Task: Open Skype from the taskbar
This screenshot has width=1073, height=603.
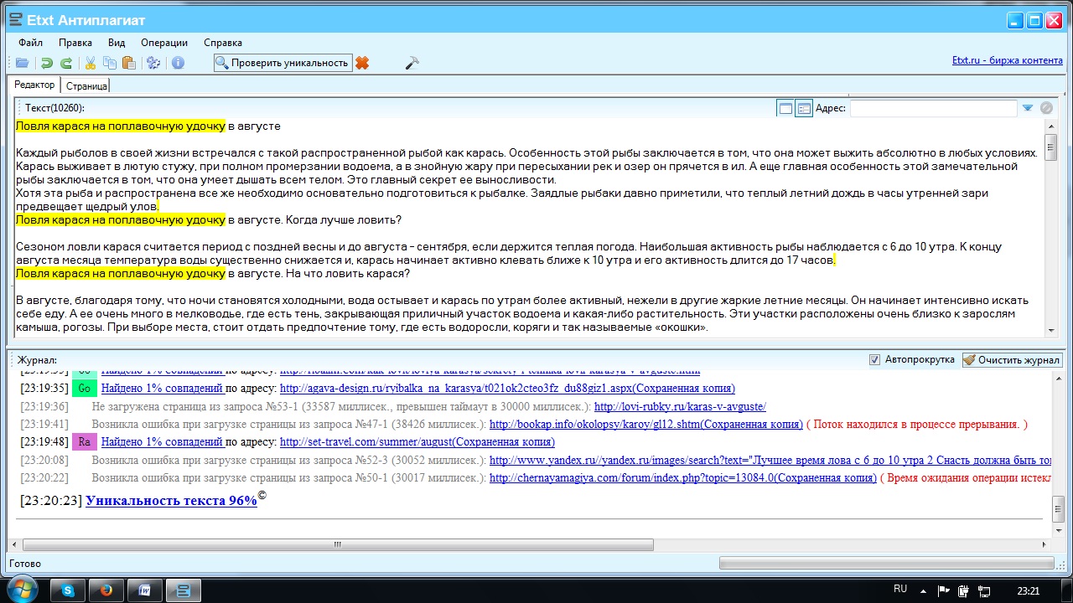Action: coord(68,590)
